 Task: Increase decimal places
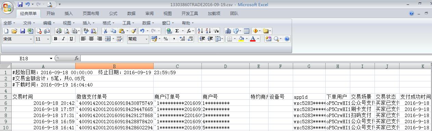[182, 39]
